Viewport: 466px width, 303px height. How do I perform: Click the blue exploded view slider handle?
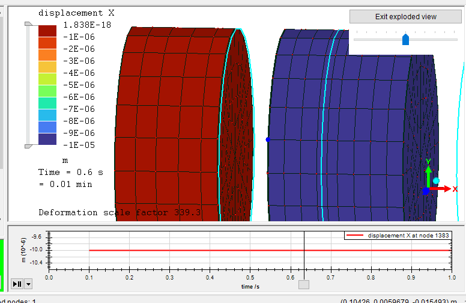coord(405,40)
